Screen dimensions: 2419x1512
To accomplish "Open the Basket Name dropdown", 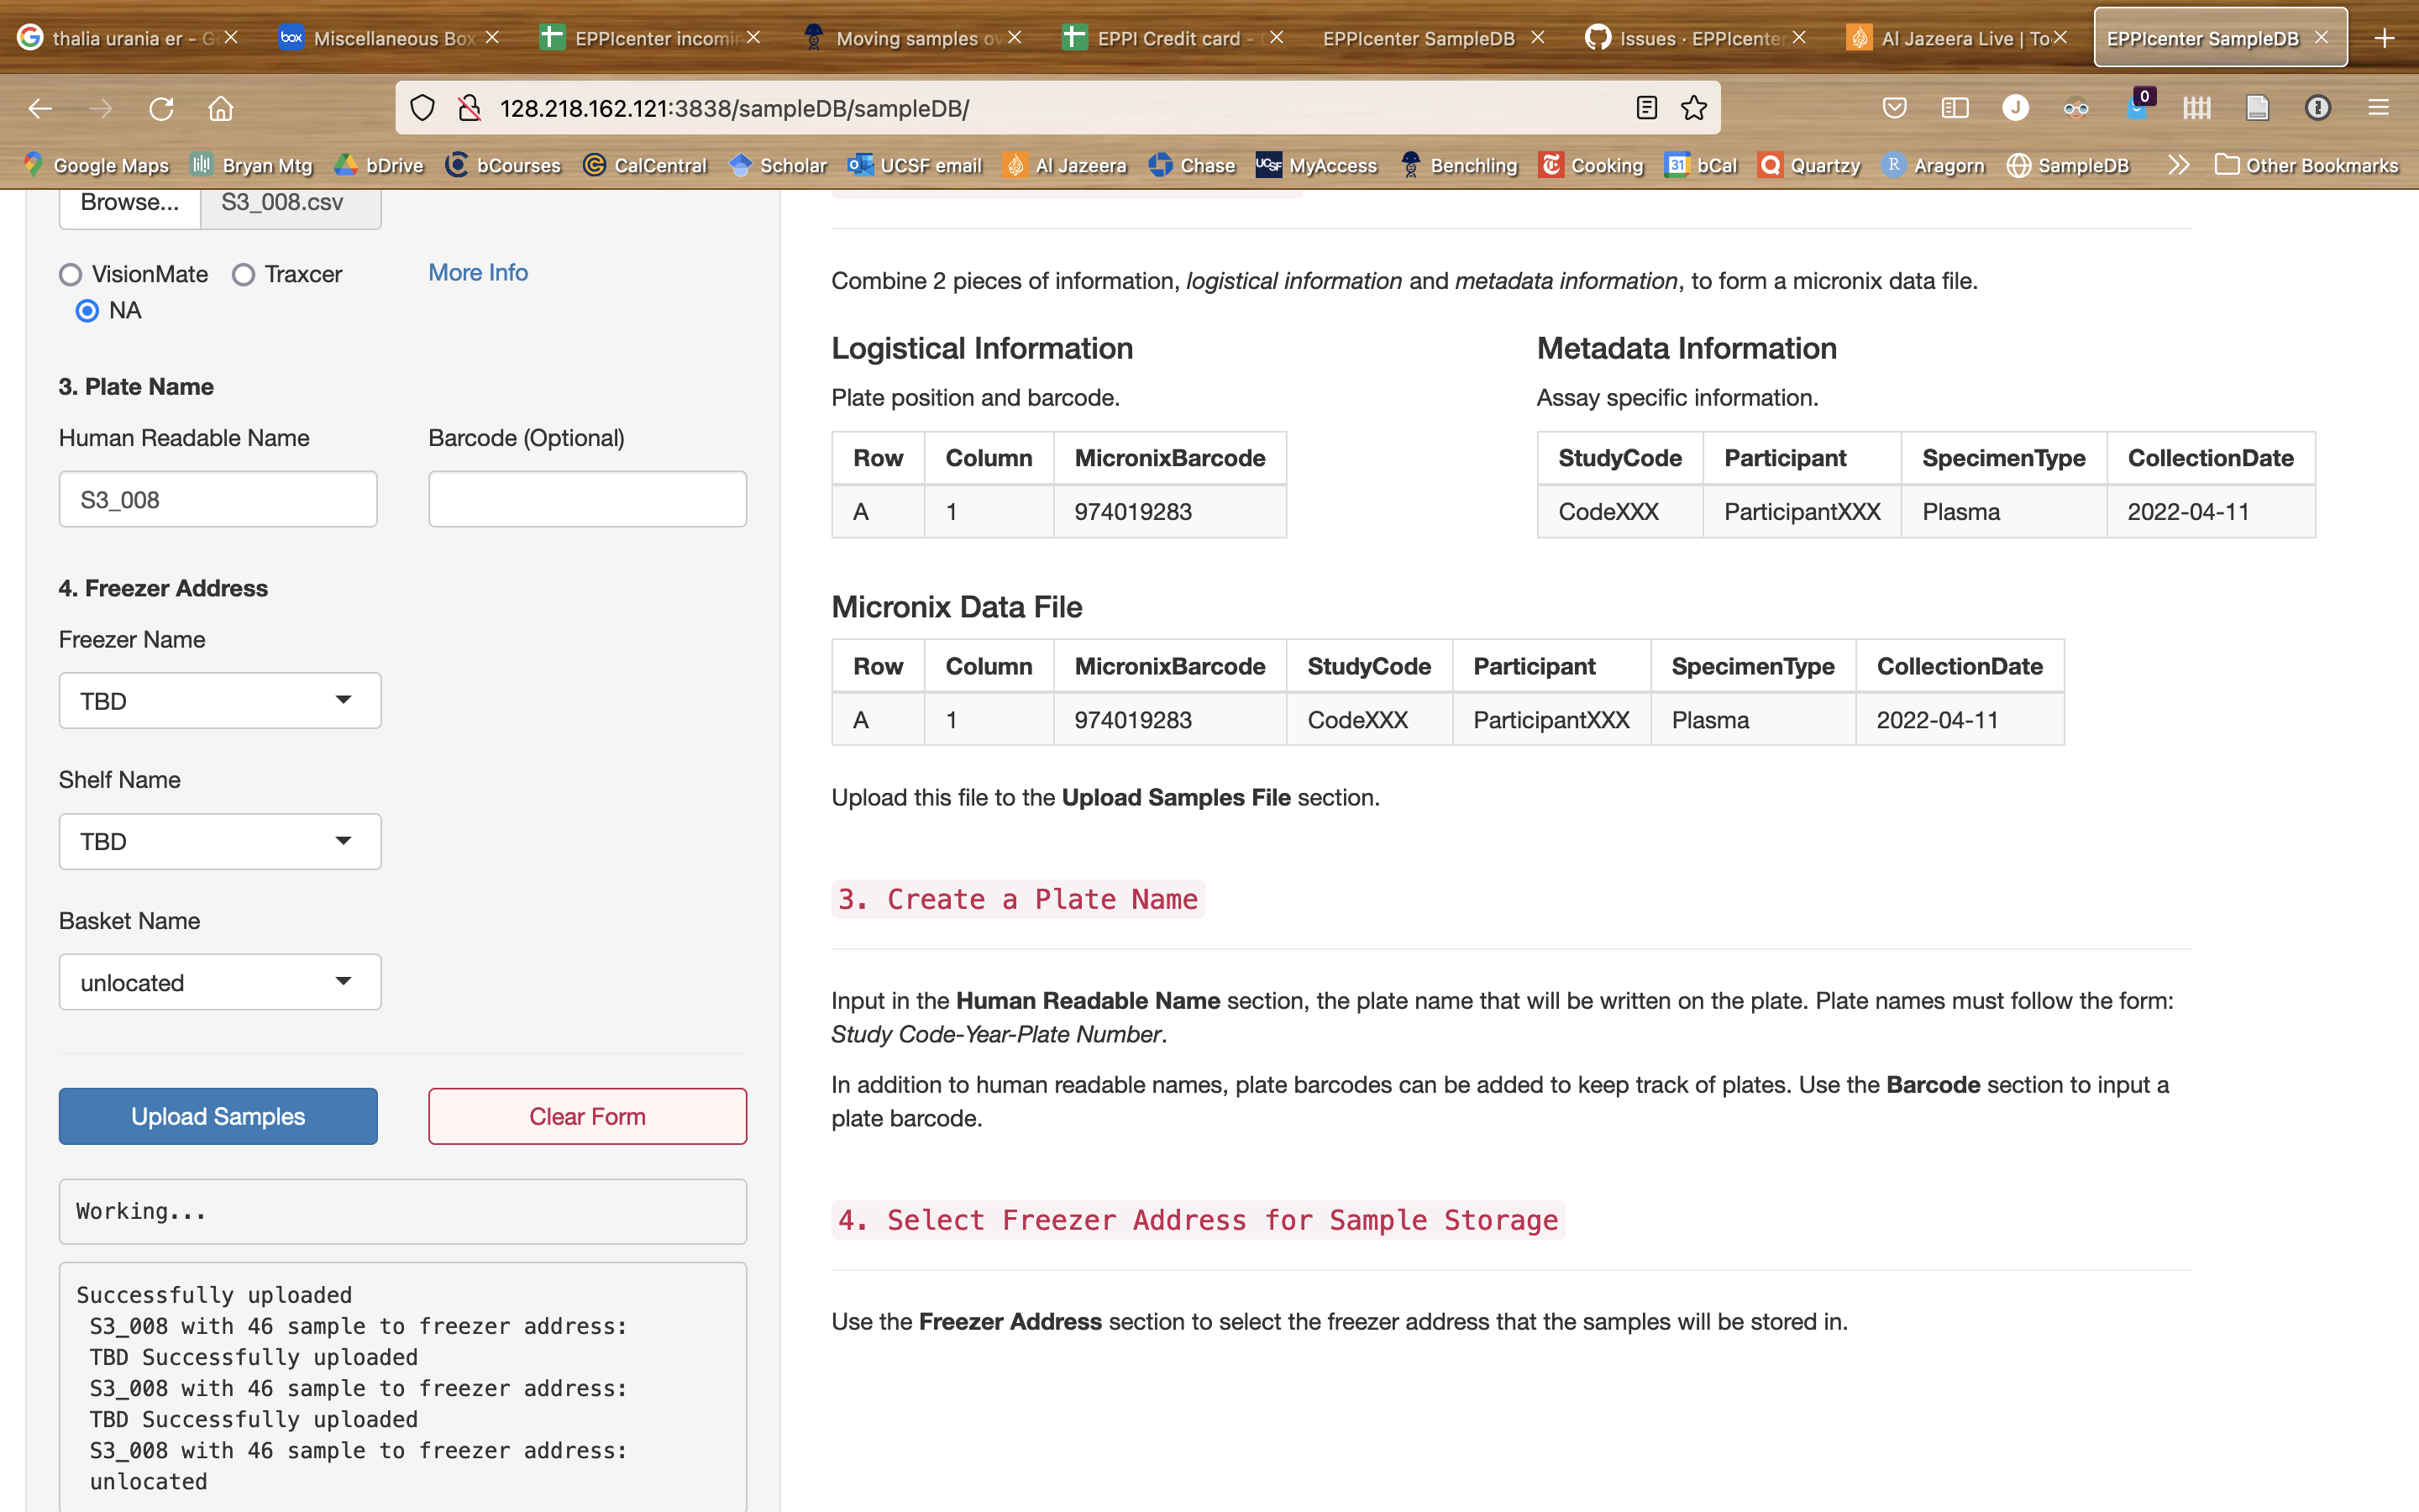I will pos(219,982).
